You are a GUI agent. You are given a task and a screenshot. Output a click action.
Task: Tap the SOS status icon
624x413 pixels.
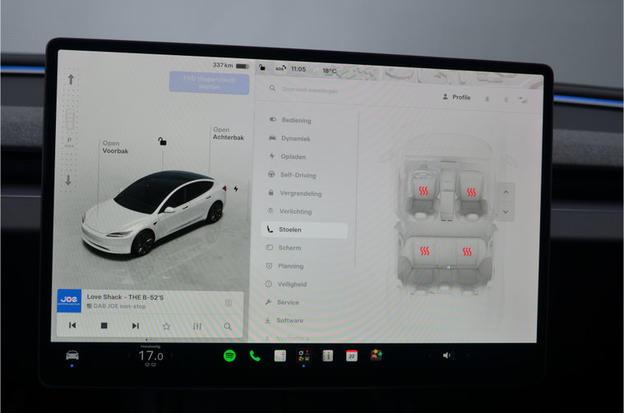pos(280,68)
